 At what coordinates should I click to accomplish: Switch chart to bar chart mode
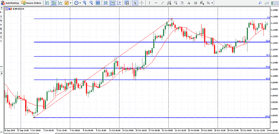pos(47,3)
